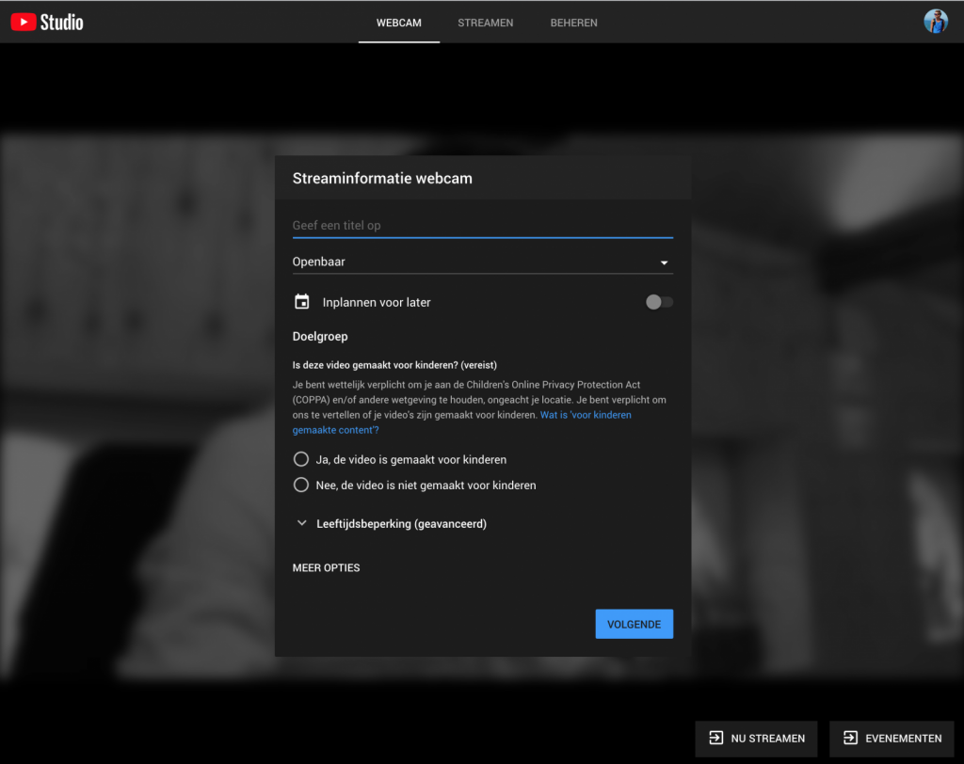Open the account avatar menu
The width and height of the screenshot is (964, 764).
click(935, 22)
